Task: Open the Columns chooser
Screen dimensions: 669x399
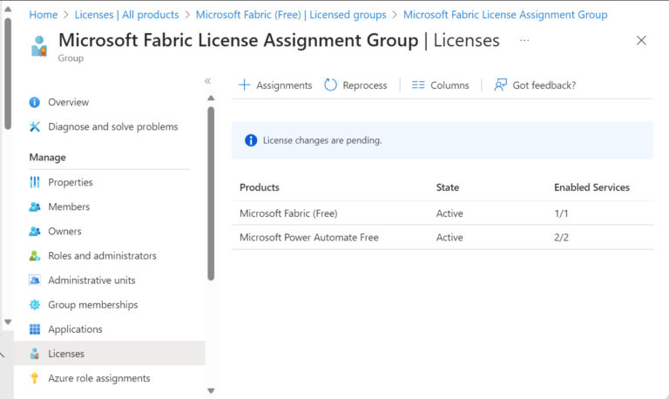Action: tap(440, 85)
